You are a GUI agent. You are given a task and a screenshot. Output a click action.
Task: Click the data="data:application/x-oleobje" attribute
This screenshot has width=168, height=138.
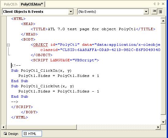(x=121, y=45)
